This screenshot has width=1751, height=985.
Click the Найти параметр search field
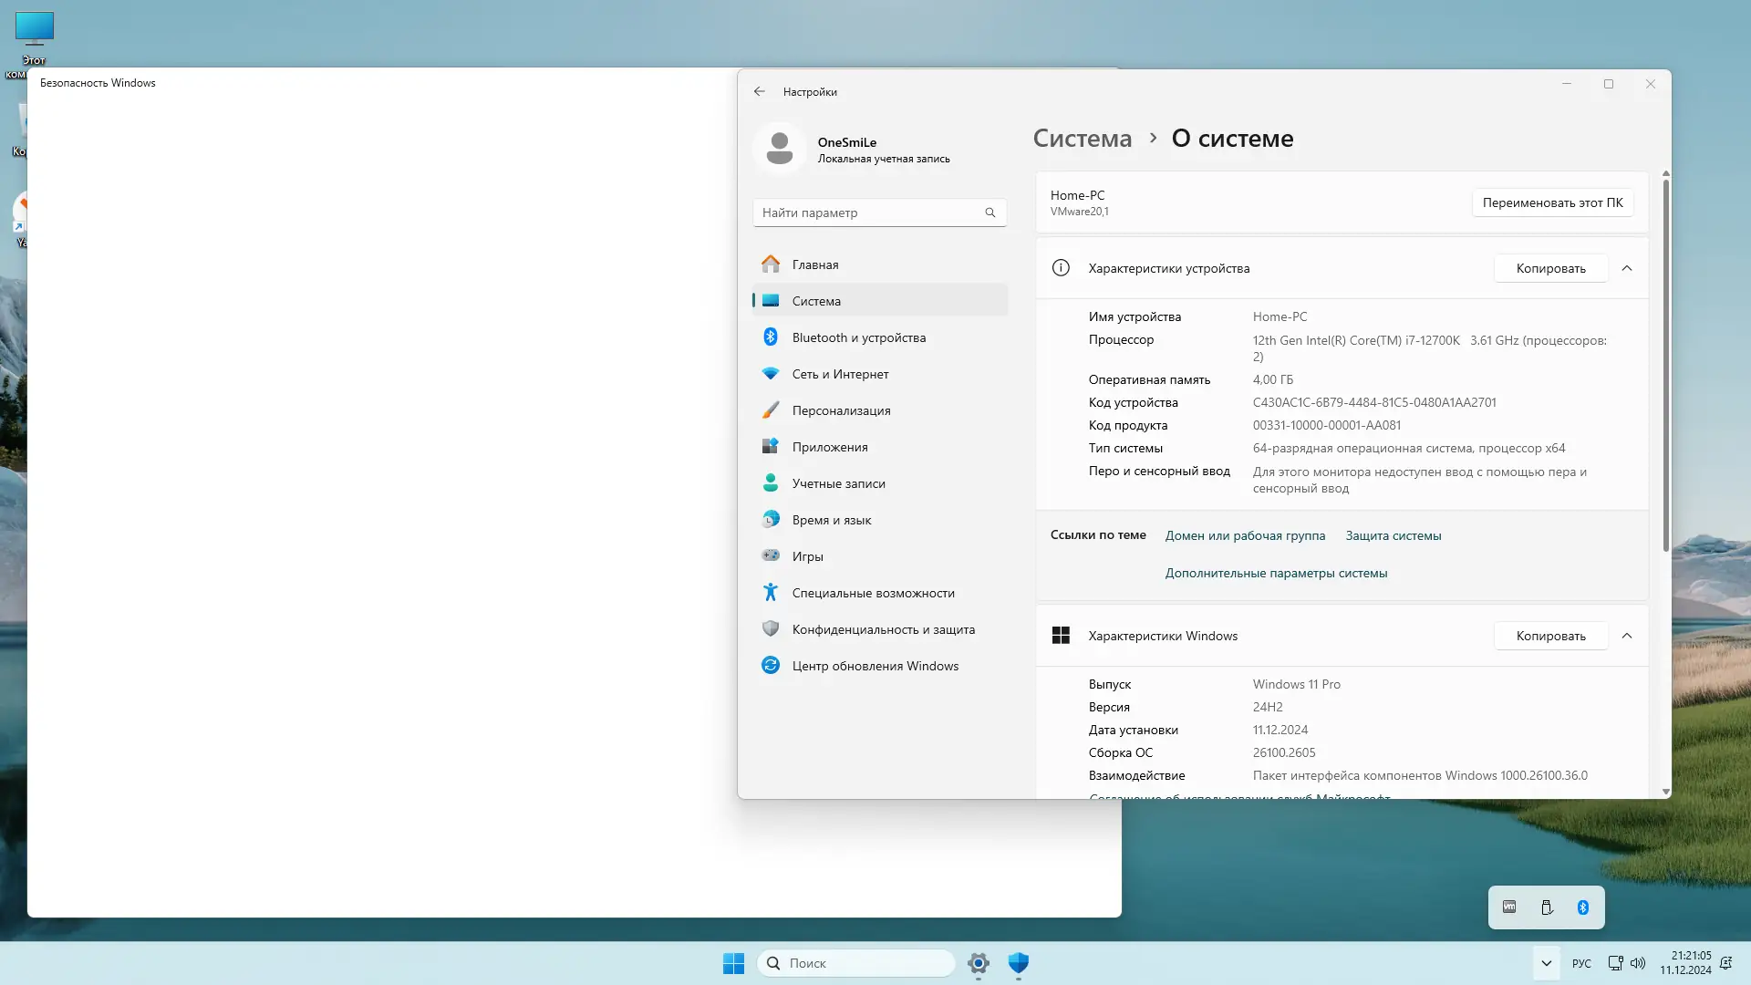tap(866, 213)
